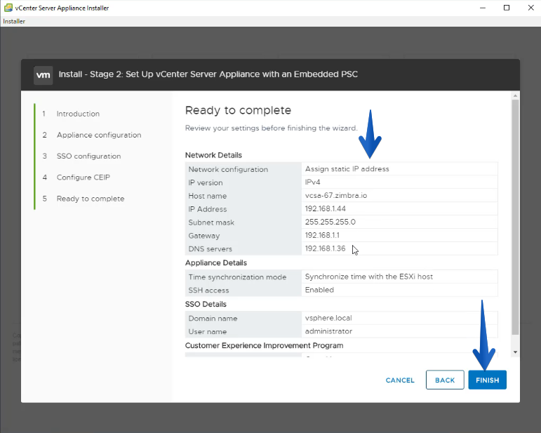Click the scrollbar down arrow
Viewport: 541px width, 433px height.
point(515,352)
